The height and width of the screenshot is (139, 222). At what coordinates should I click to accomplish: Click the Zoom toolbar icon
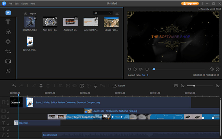pyautogui.click(x=68, y=86)
